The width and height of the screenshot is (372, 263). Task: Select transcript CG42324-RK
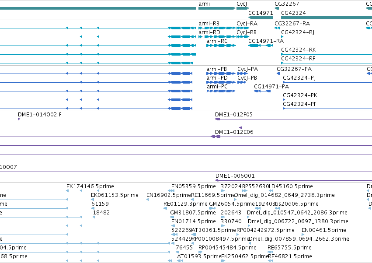pos(299,50)
